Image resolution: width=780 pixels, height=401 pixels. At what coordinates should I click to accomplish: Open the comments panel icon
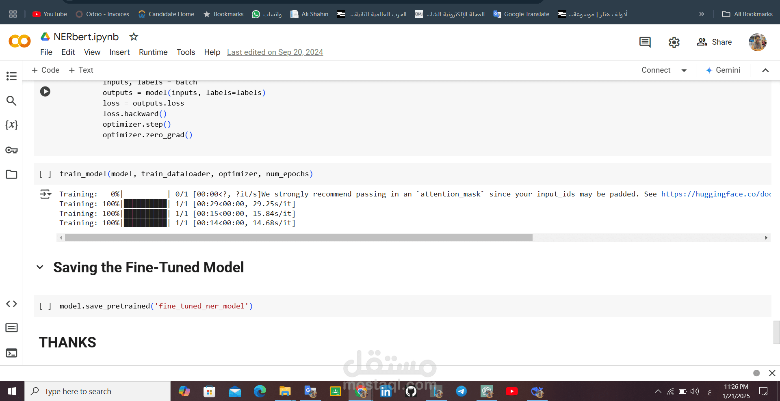click(645, 42)
